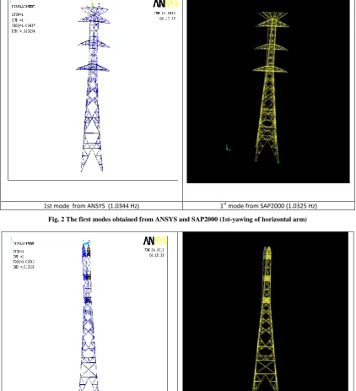Click the Fig. 2 caption about first modes
356x391 pixels.
click(x=177, y=219)
